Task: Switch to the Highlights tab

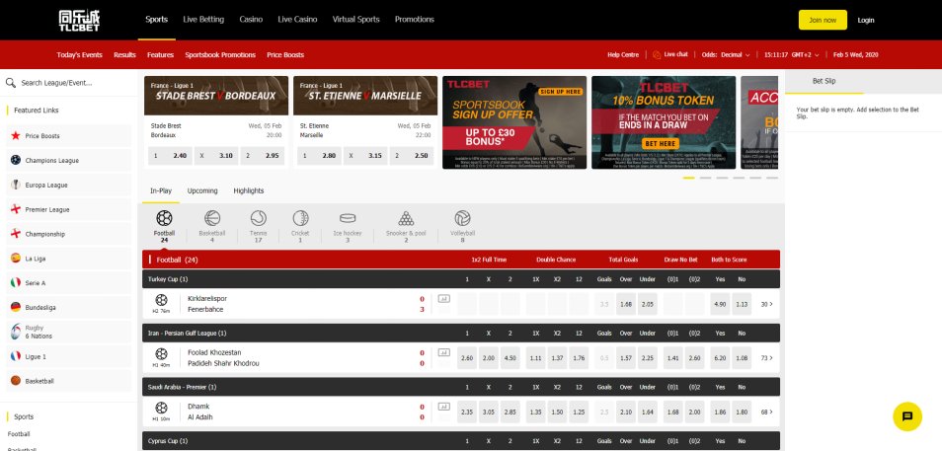Action: tap(248, 191)
